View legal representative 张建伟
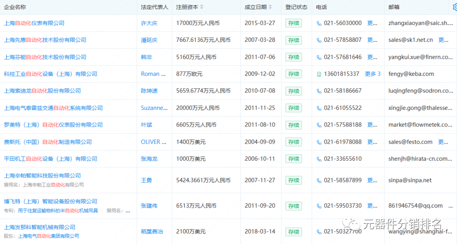The image size is (457, 244). tap(149, 206)
